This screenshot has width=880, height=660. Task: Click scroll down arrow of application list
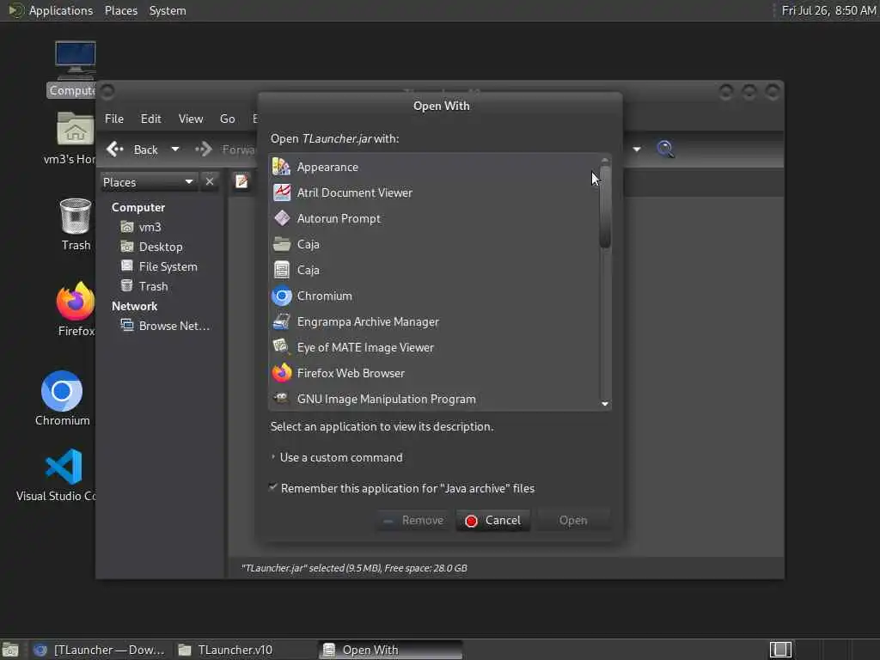pyautogui.click(x=605, y=404)
